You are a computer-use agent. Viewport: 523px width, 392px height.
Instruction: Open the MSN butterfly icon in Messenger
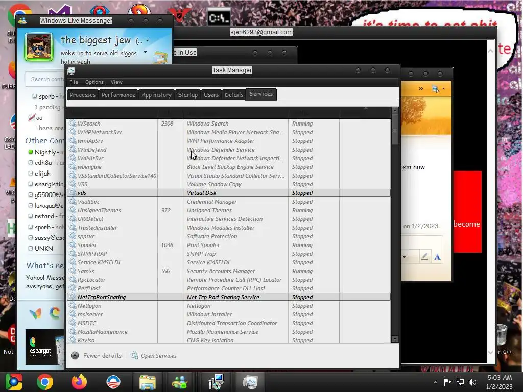pos(36,313)
